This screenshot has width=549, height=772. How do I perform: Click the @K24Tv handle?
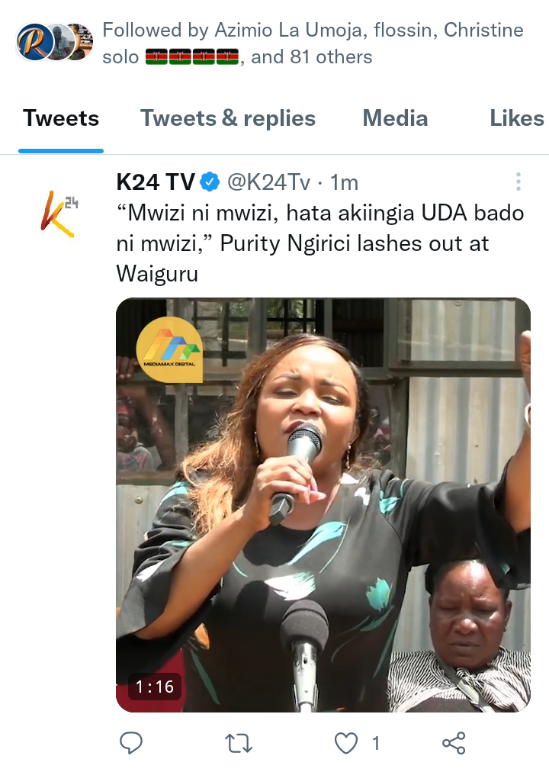pyautogui.click(x=268, y=182)
